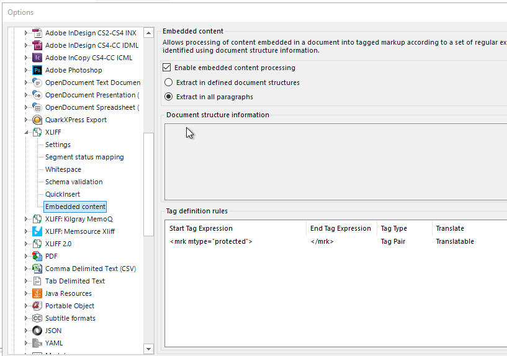Select the Java Resources file type label
The image size is (507, 356).
click(x=68, y=293)
